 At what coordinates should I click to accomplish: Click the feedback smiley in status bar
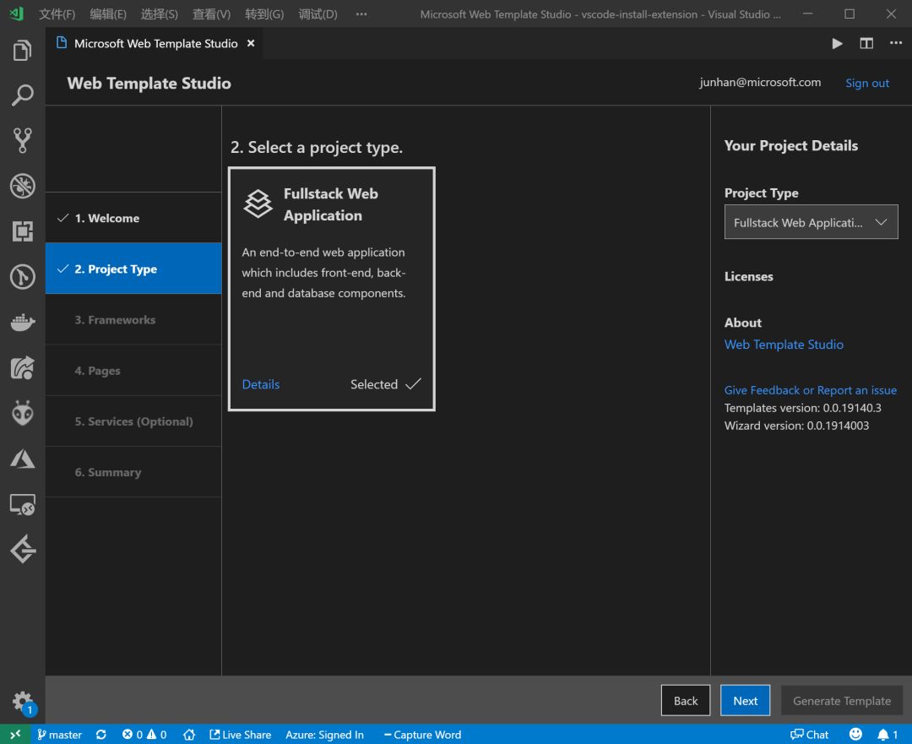click(x=855, y=735)
